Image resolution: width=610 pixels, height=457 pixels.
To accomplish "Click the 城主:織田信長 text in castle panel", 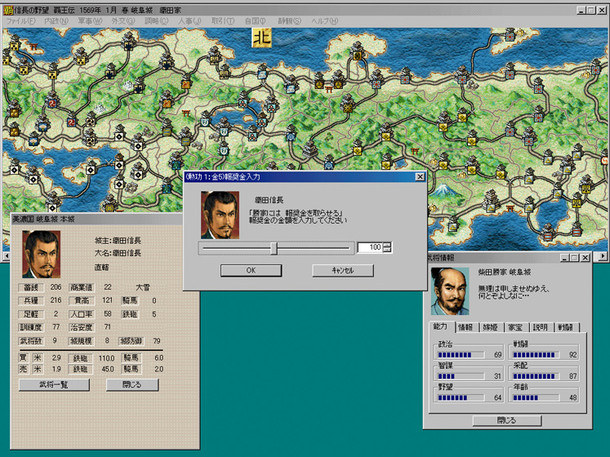I will click(118, 241).
